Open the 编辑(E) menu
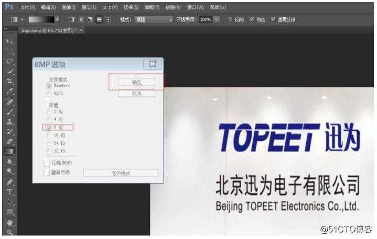This screenshot has height=239, width=377. click(48, 7)
